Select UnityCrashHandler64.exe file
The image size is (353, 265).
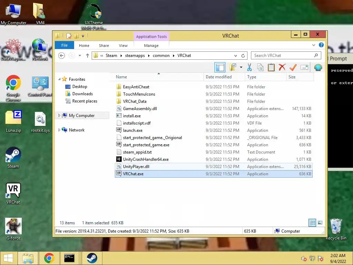click(x=214, y=159)
